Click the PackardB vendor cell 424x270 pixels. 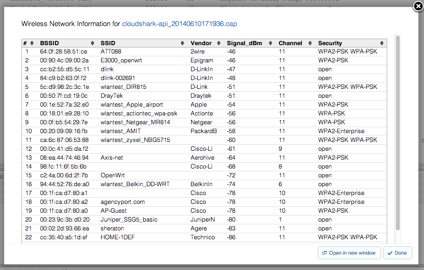pyautogui.click(x=203, y=131)
